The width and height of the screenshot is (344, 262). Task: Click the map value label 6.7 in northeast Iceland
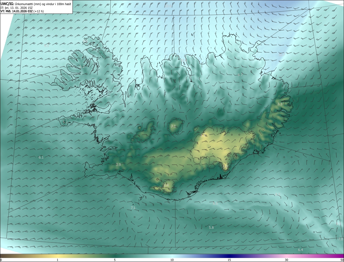240,75
